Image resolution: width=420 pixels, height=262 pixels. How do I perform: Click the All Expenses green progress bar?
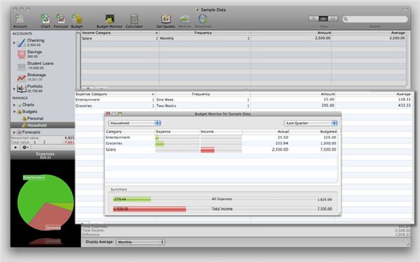click(132, 199)
